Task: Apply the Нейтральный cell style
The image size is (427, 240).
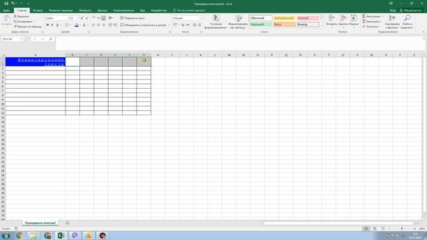Action: pyautogui.click(x=284, y=18)
